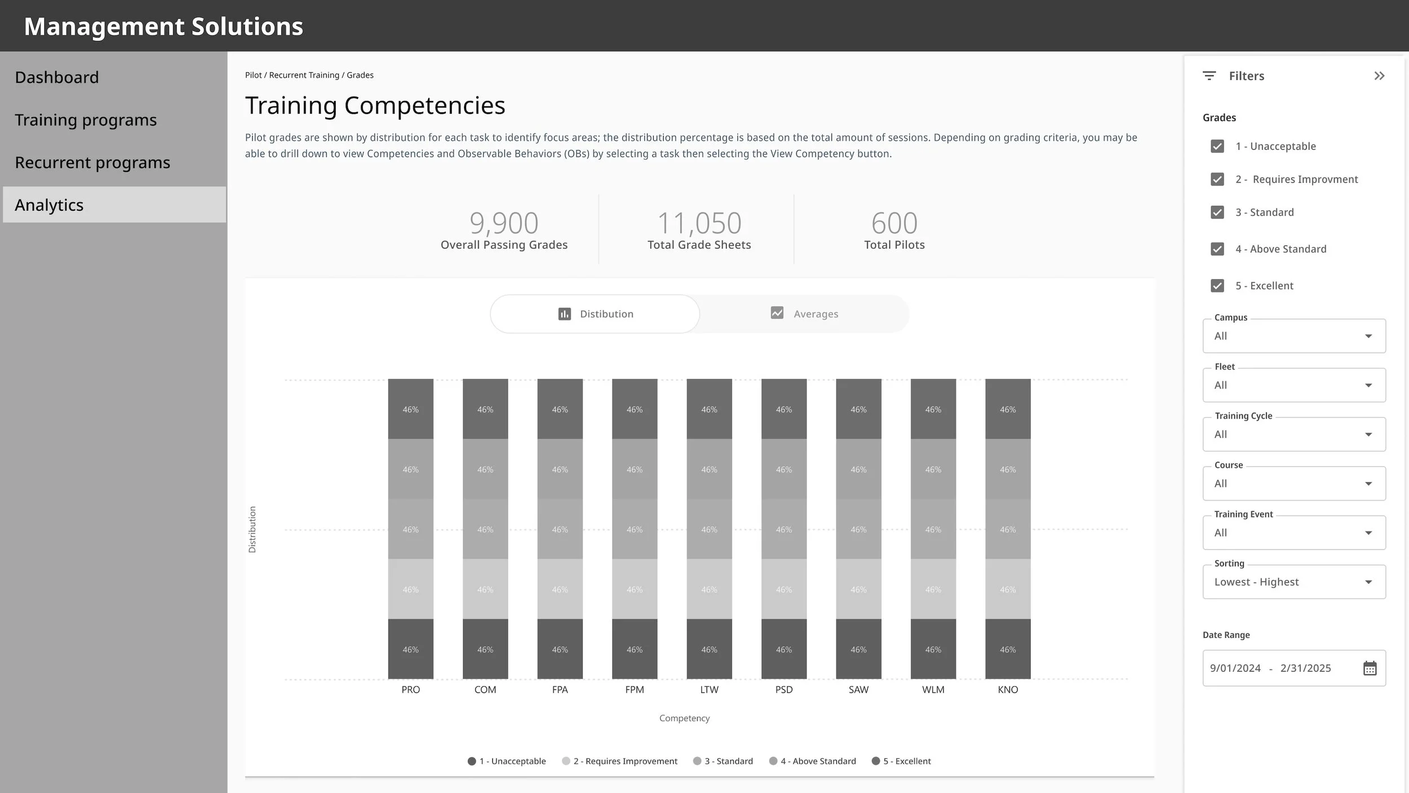Screen dimensions: 1409x793
Task: Click the bar chart icon in Distribution tab
Action: pos(564,314)
